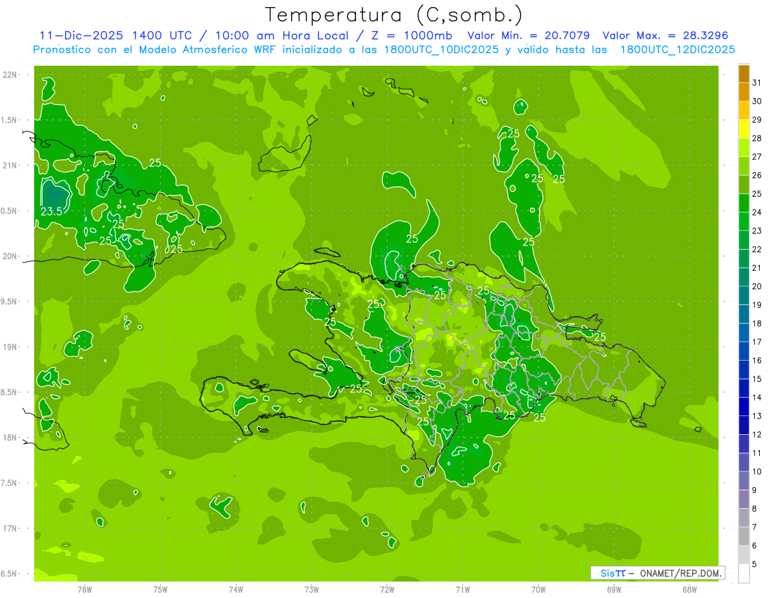Click the 20N latitude axis label
Viewport: 774px width, 598px height.
click(10, 256)
